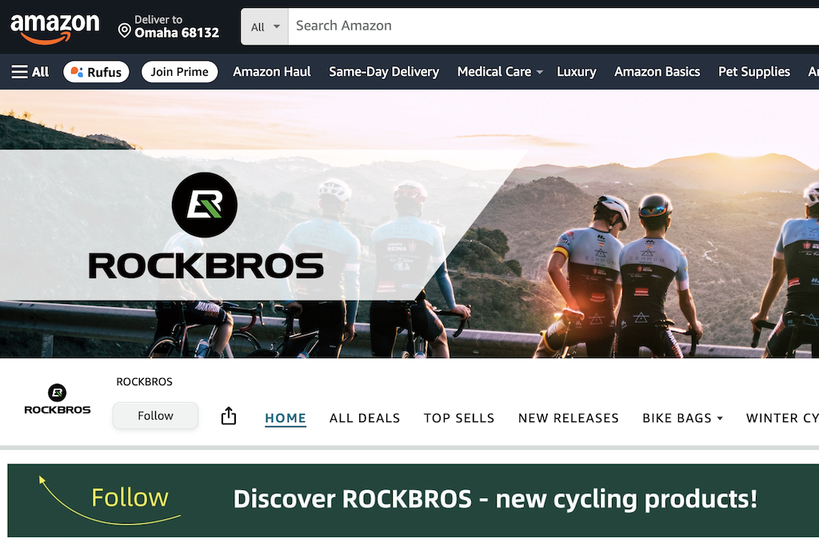Select the NEW RELEASES tab
Screen dimensions: 819x546
point(569,418)
